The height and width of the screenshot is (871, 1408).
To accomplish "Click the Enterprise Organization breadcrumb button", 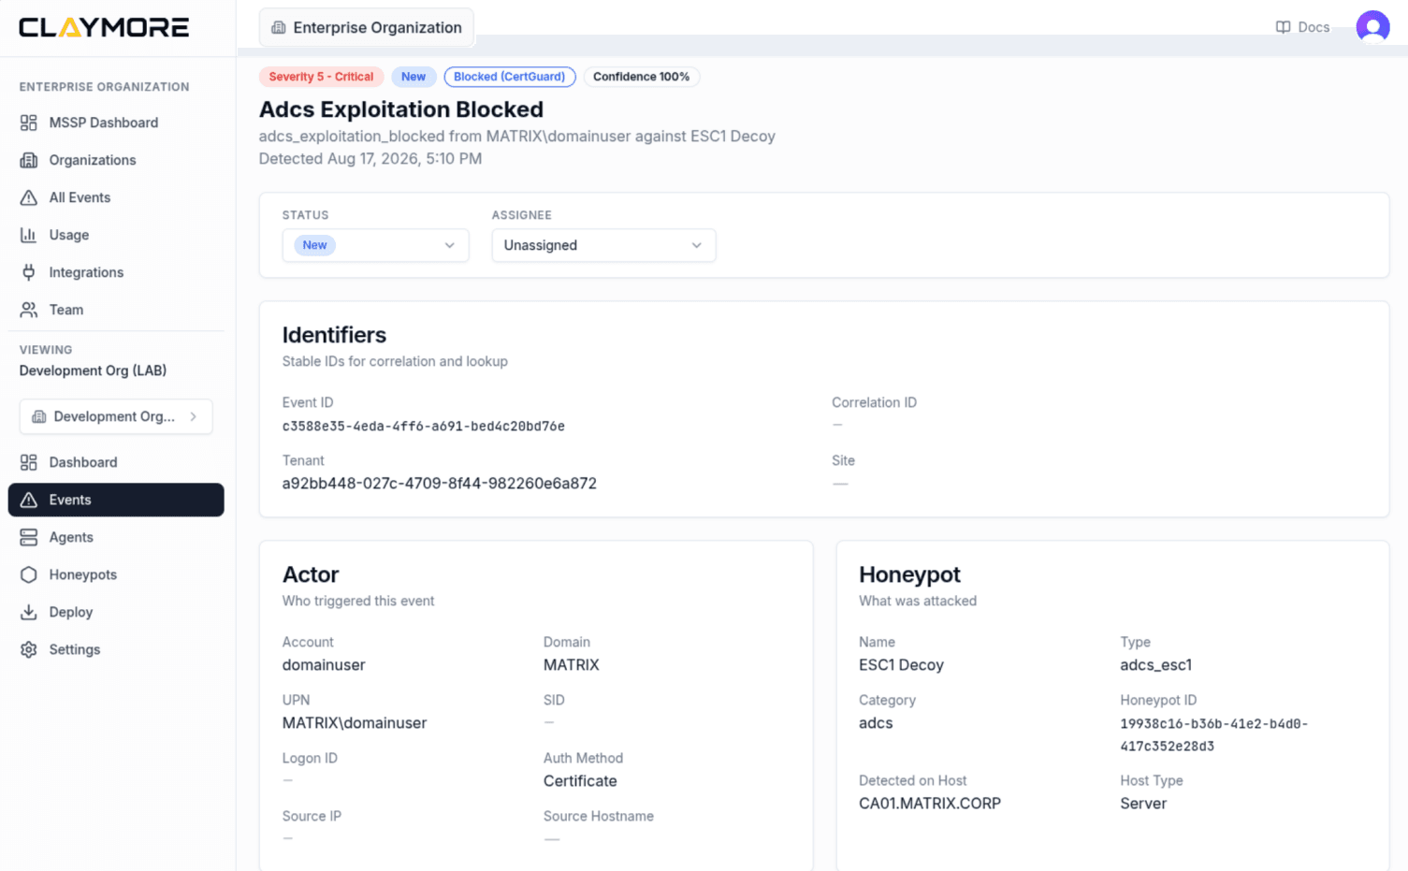I will pos(367,28).
